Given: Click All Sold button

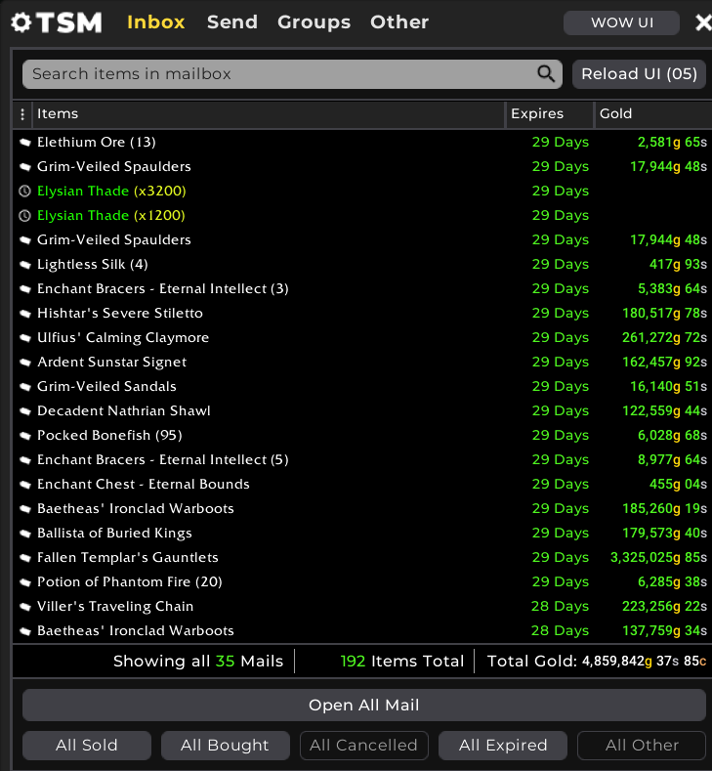Looking at the screenshot, I should (x=87, y=746).
